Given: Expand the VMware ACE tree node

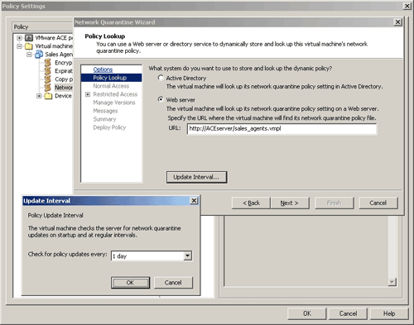Looking at the screenshot, I should click(x=19, y=38).
